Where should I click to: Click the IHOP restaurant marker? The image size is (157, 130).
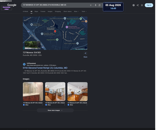(86, 21)
